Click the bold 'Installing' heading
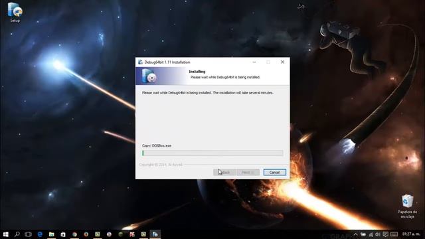The width and height of the screenshot is (425, 239). 197,72
